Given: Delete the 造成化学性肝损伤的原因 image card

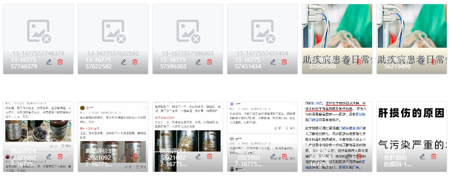Looking at the screenshot, I should [434, 156].
